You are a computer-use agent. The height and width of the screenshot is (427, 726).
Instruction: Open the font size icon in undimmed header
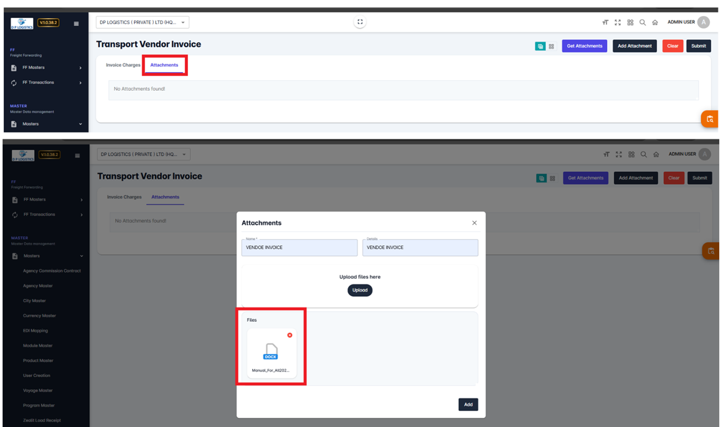pyautogui.click(x=605, y=22)
